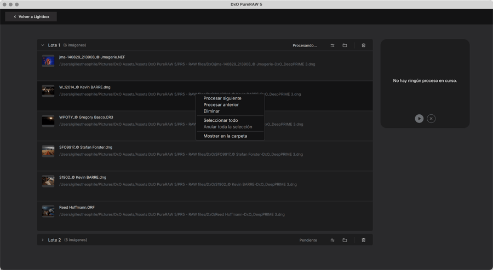Expand the Lote 2 batch
This screenshot has width=493, height=270.
(43, 240)
